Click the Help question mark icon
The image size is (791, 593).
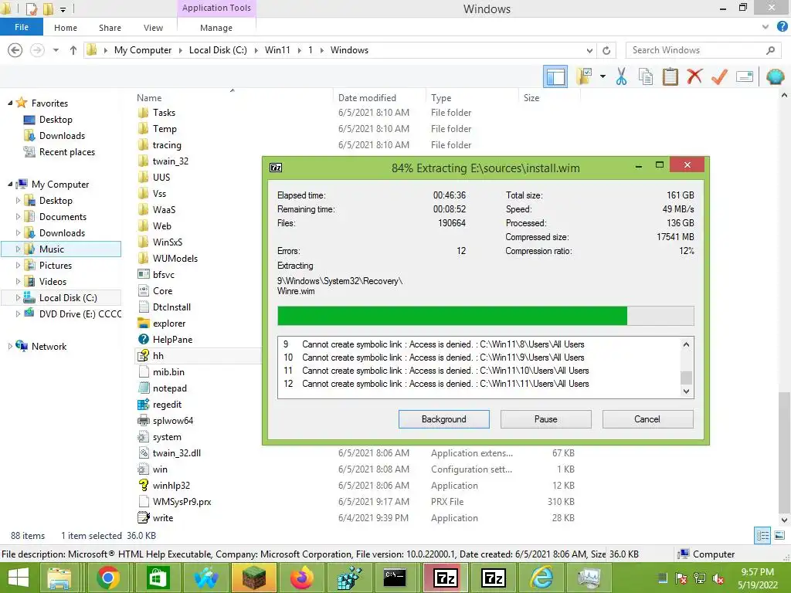pyautogui.click(x=782, y=27)
